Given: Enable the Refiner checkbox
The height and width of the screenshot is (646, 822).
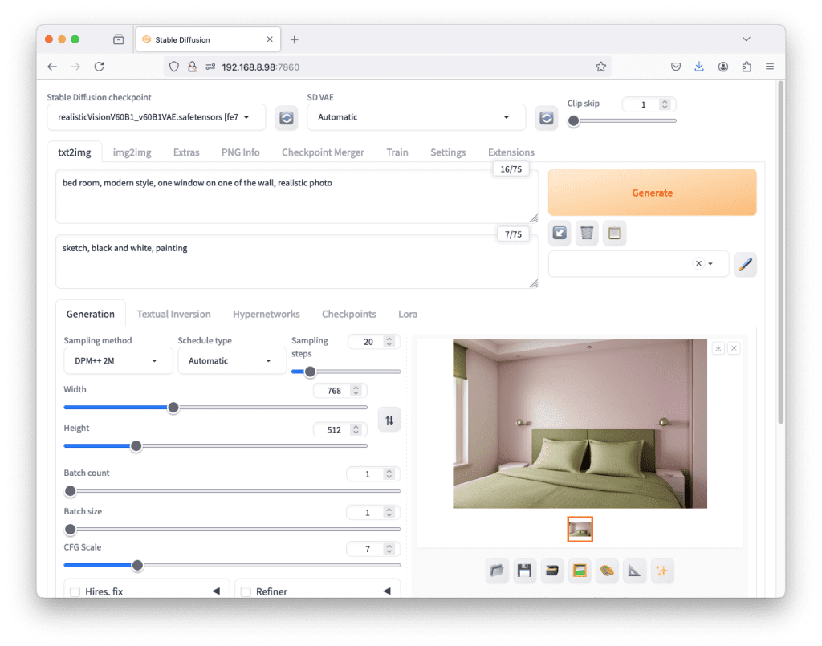Looking at the screenshot, I should (246, 592).
